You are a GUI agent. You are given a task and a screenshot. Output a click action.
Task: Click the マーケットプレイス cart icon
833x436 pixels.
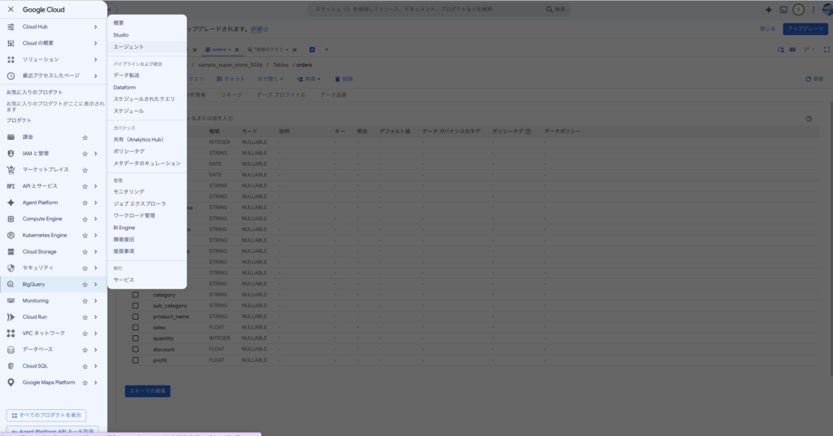11,170
